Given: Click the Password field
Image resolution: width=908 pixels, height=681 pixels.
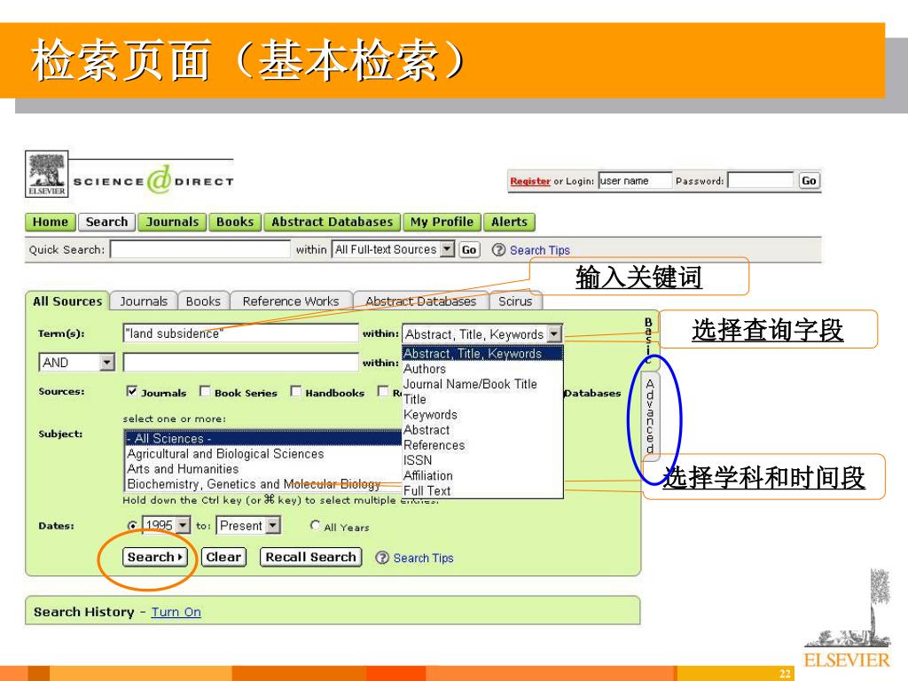Looking at the screenshot, I should tap(761, 181).
